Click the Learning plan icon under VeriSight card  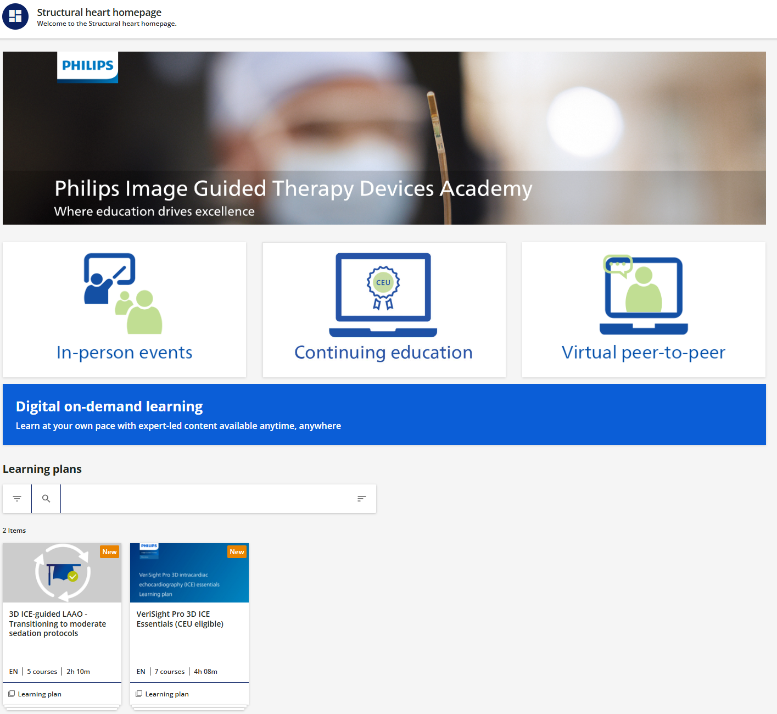pos(139,694)
